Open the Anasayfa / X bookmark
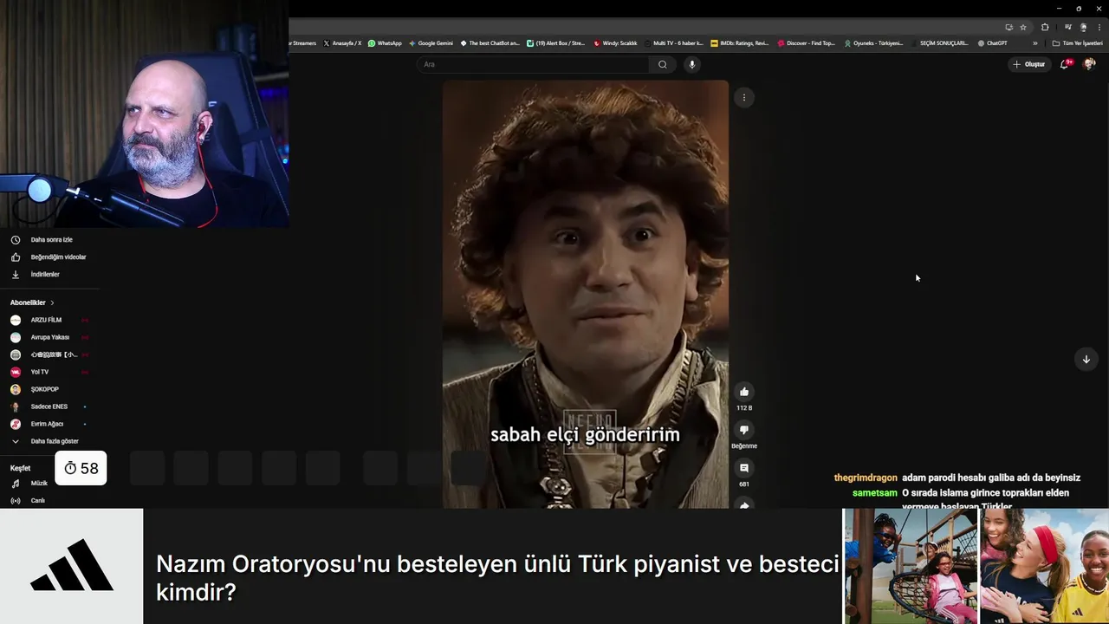 point(342,42)
